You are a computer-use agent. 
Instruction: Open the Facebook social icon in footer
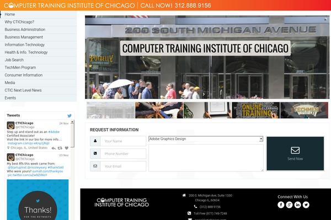[281, 205]
